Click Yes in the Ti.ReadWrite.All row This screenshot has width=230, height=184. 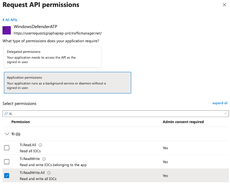(x=165, y=176)
